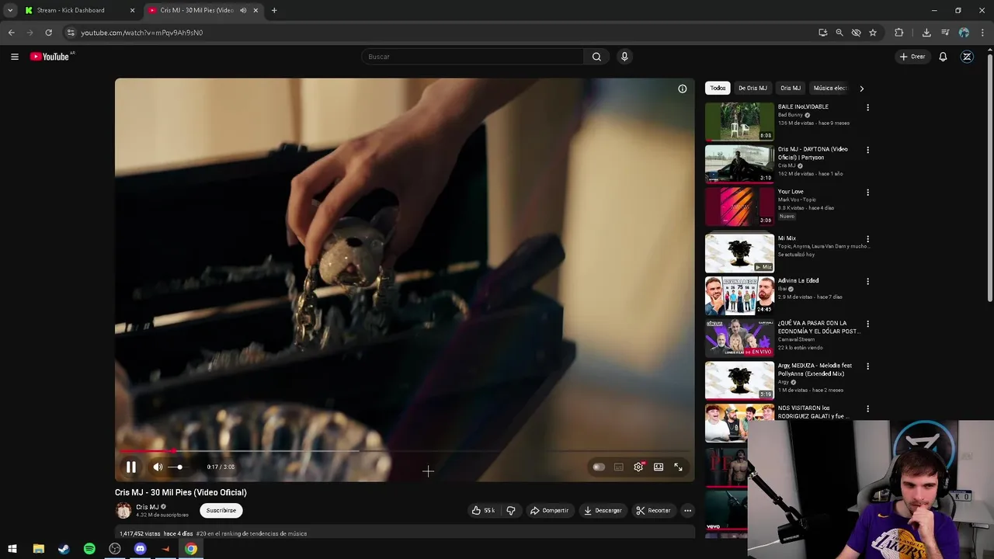Adjust the volume slider
This screenshot has width=994, height=559.
[x=179, y=467]
